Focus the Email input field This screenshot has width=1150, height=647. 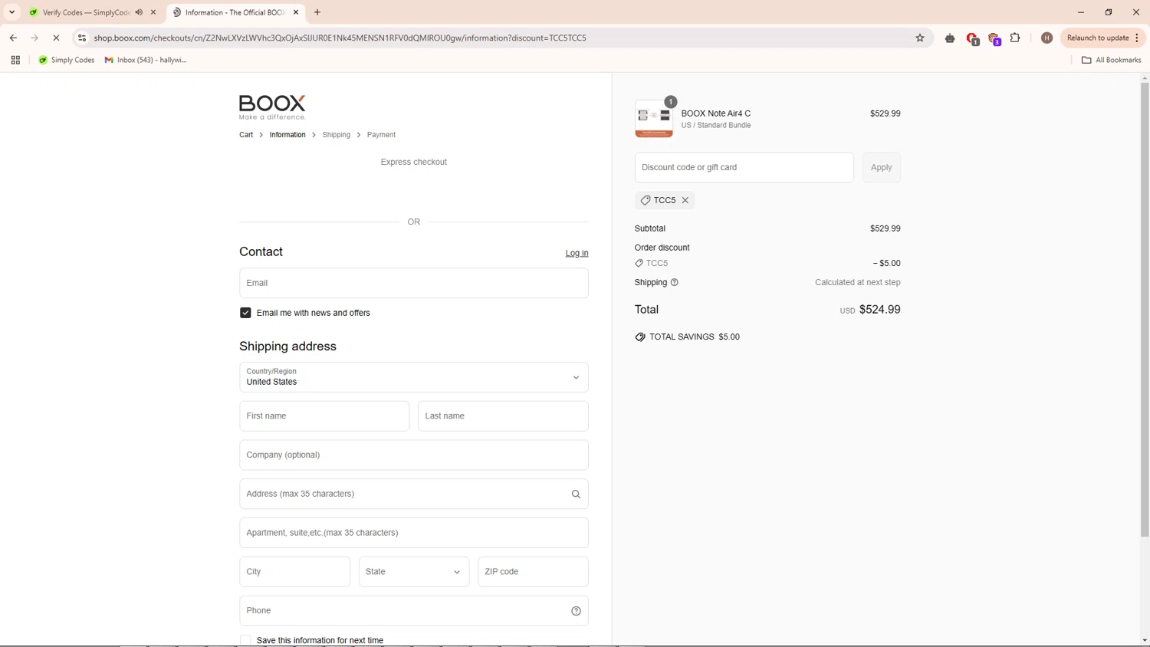tap(414, 283)
